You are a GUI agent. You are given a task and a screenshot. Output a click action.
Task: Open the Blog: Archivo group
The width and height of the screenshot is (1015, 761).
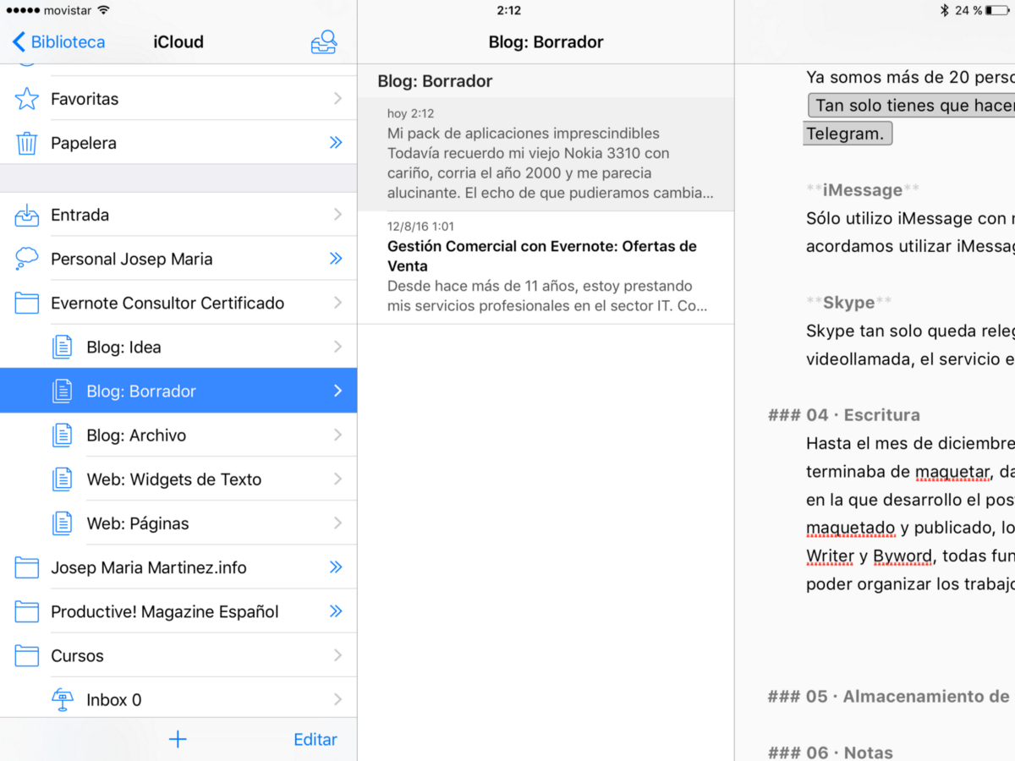click(x=136, y=435)
